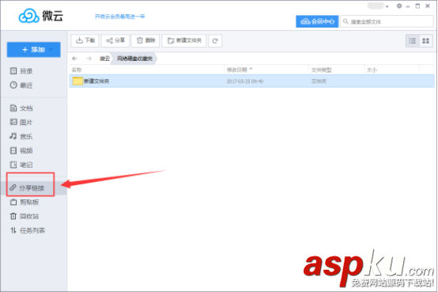Click the yellow folder icon

pos(77,81)
